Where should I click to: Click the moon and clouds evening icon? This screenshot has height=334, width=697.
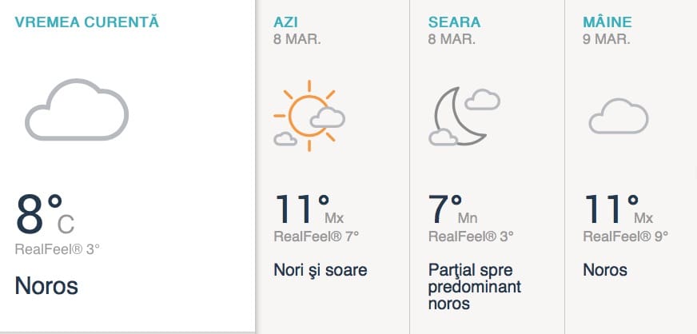[464, 117]
